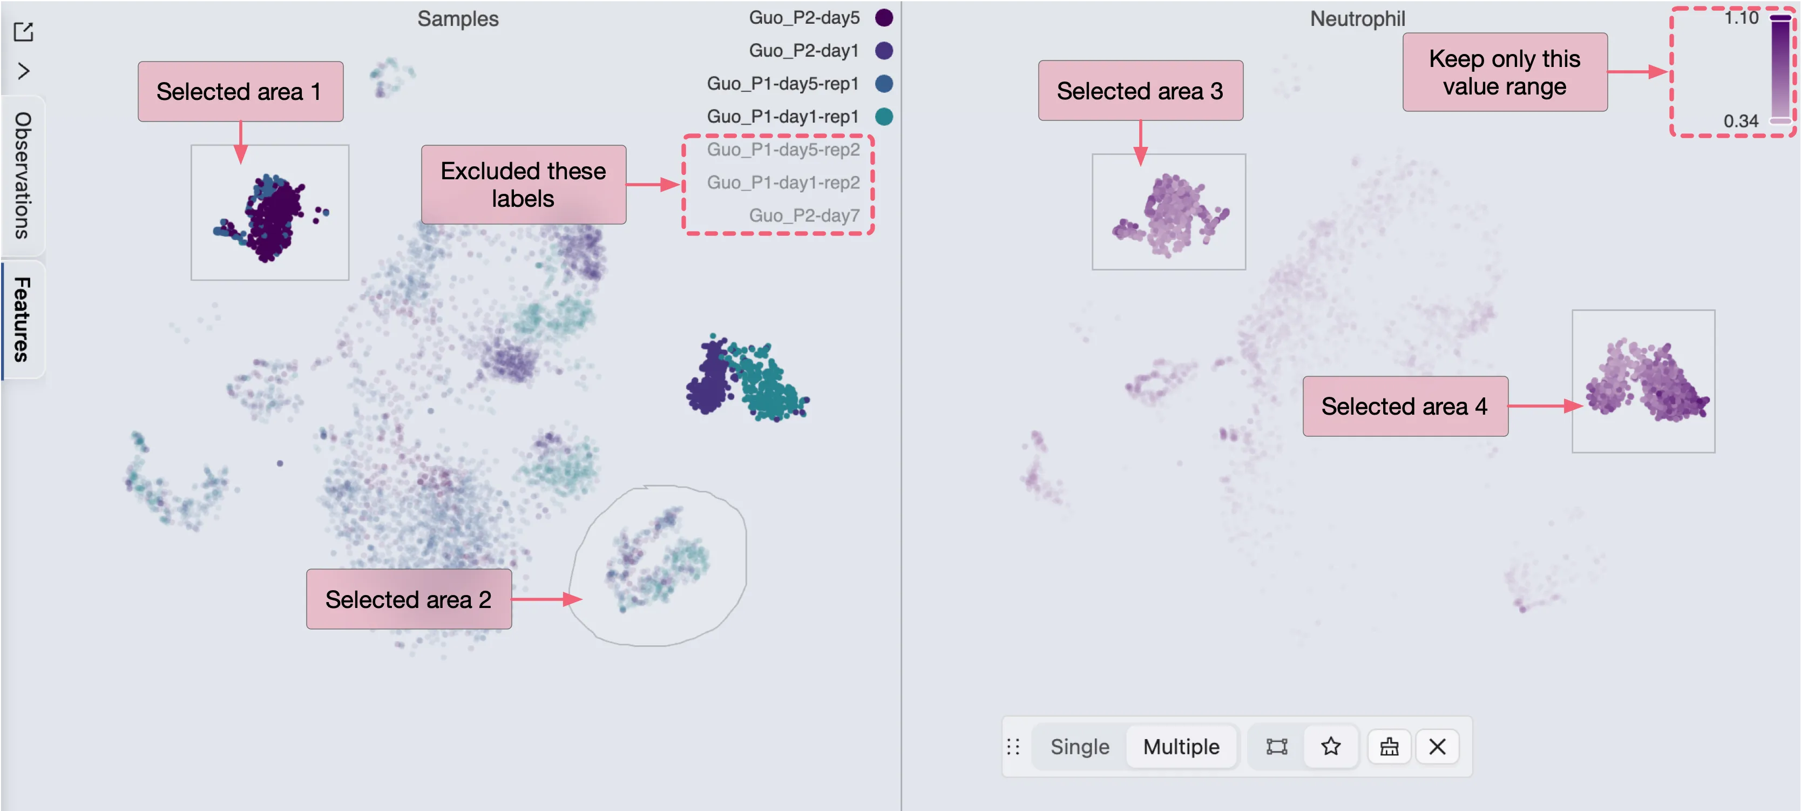Open the Observations side tab

[23, 175]
